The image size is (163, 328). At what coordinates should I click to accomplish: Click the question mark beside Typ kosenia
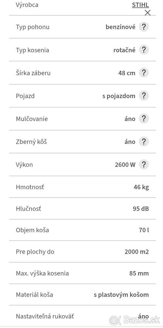144,50
